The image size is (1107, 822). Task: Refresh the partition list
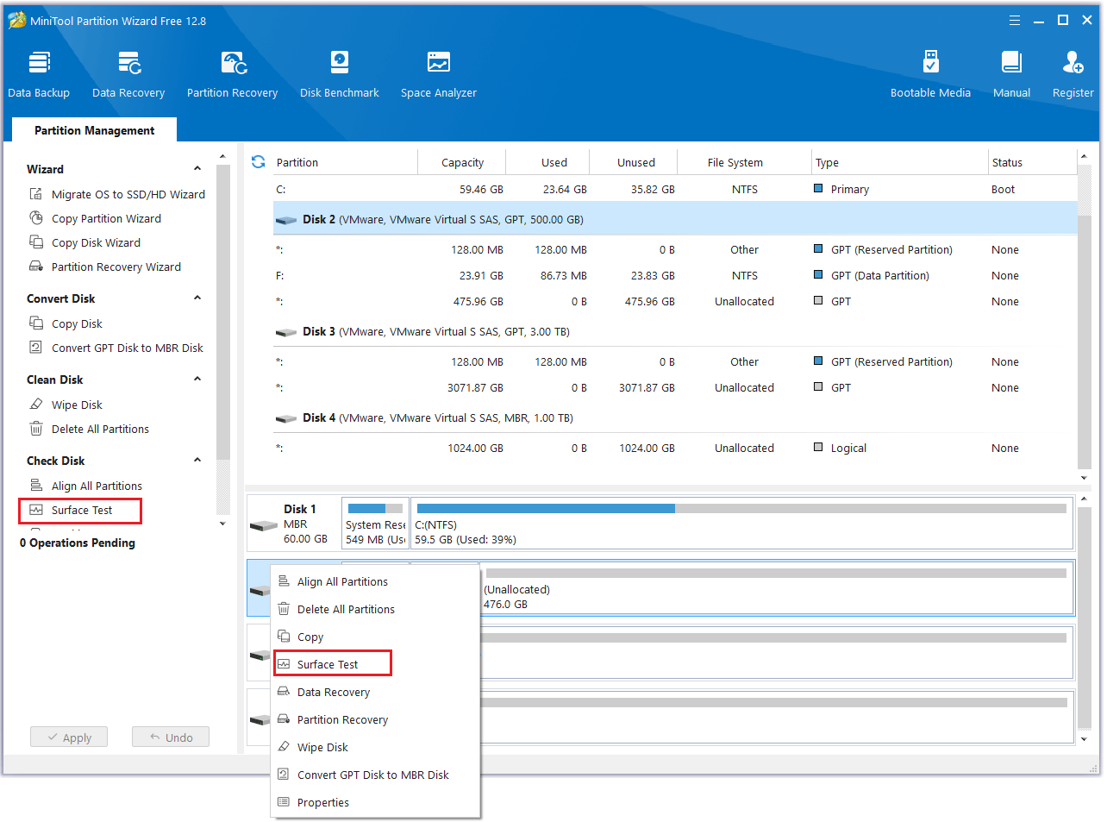pos(258,162)
